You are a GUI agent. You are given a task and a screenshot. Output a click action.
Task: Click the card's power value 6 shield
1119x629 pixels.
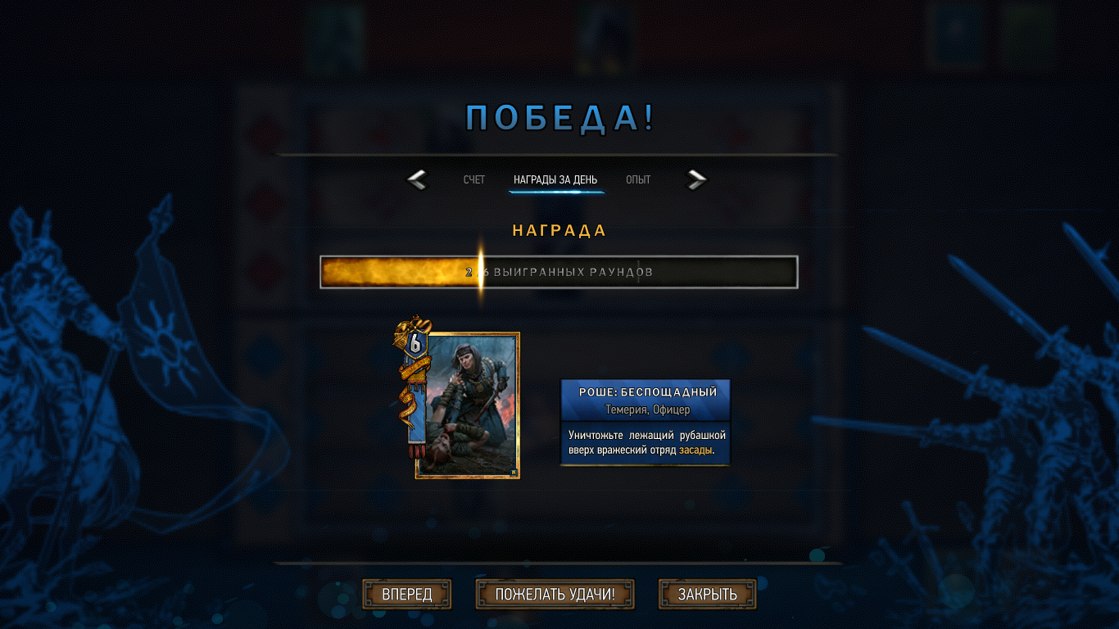click(415, 345)
